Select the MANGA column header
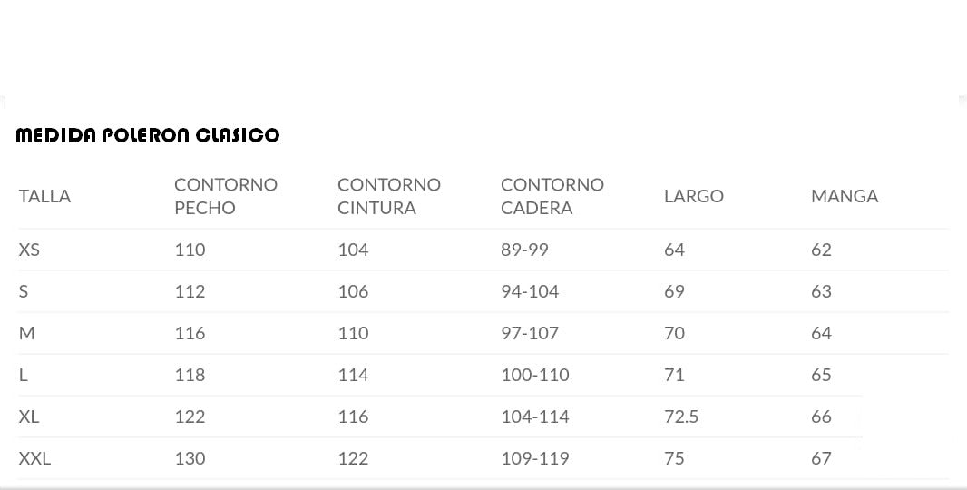 pyautogui.click(x=845, y=196)
